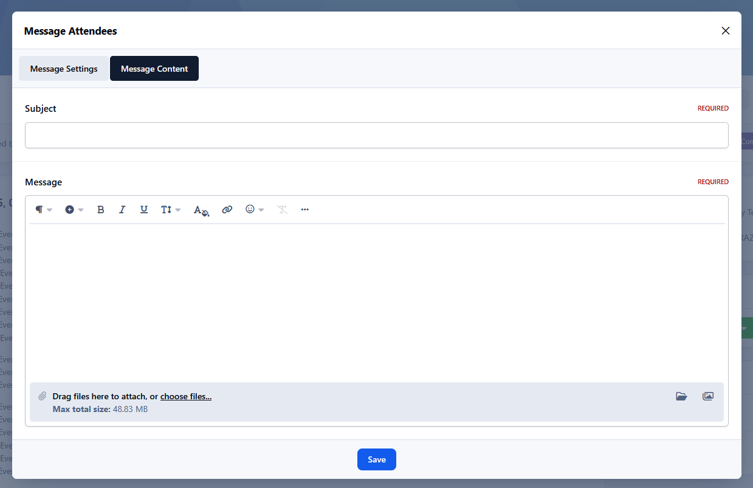
Task: Open the paragraph format dropdown
Action: 44,210
